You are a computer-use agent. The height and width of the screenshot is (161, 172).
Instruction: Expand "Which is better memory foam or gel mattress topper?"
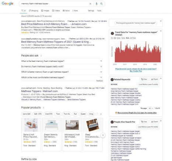coord(62,72)
